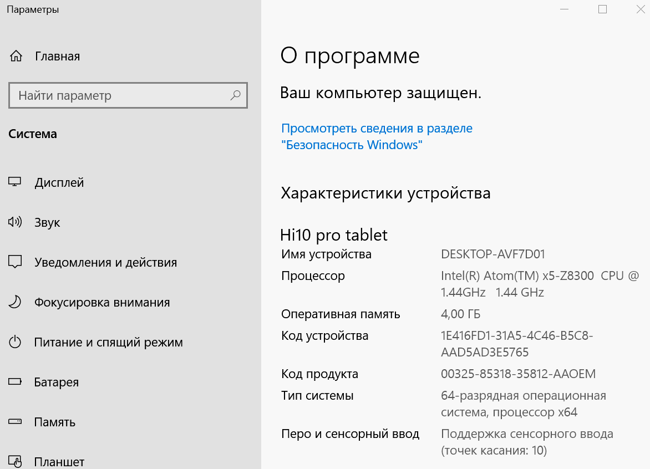
Task: Click the Батарея battery icon
Action: (x=15, y=382)
